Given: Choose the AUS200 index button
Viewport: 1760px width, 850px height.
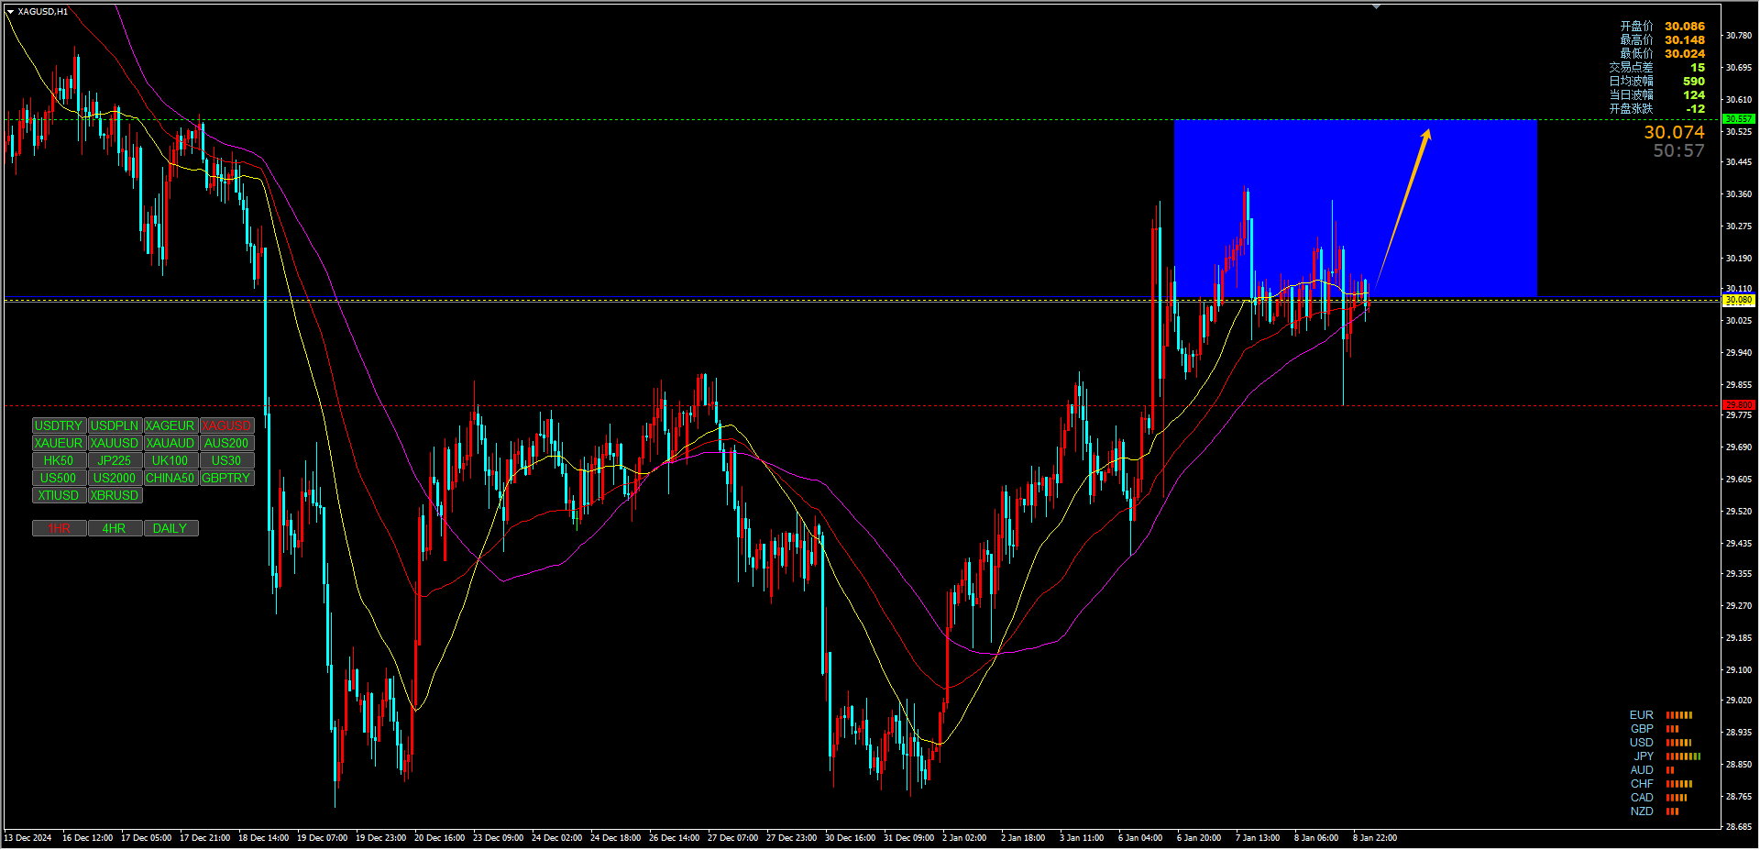Looking at the screenshot, I should coord(226,444).
